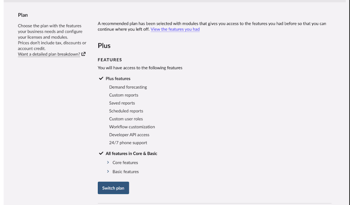
Task: Click the 24/7 phone support feature item
Action: click(x=128, y=143)
